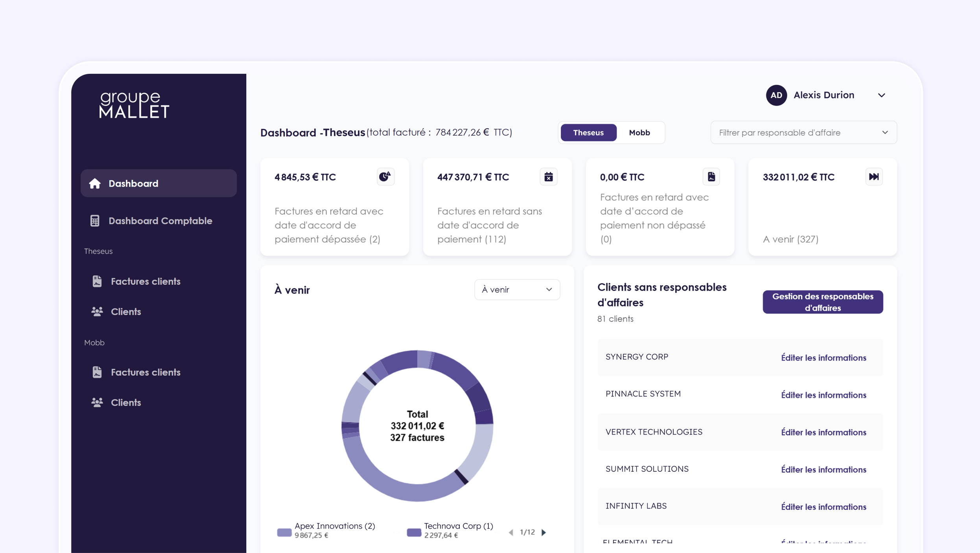Screen dimensions: 980x553
Task: Go to the next legend page arrow
Action: 544,533
